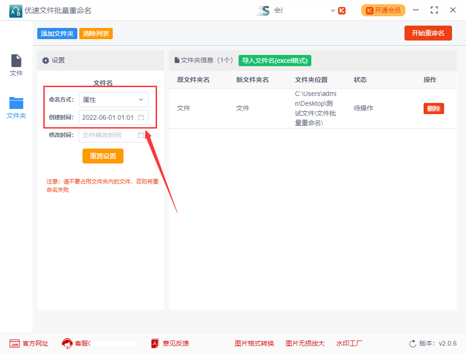Click the 意见反馈 feedback icon
This screenshot has height=354, width=466.
point(154,343)
